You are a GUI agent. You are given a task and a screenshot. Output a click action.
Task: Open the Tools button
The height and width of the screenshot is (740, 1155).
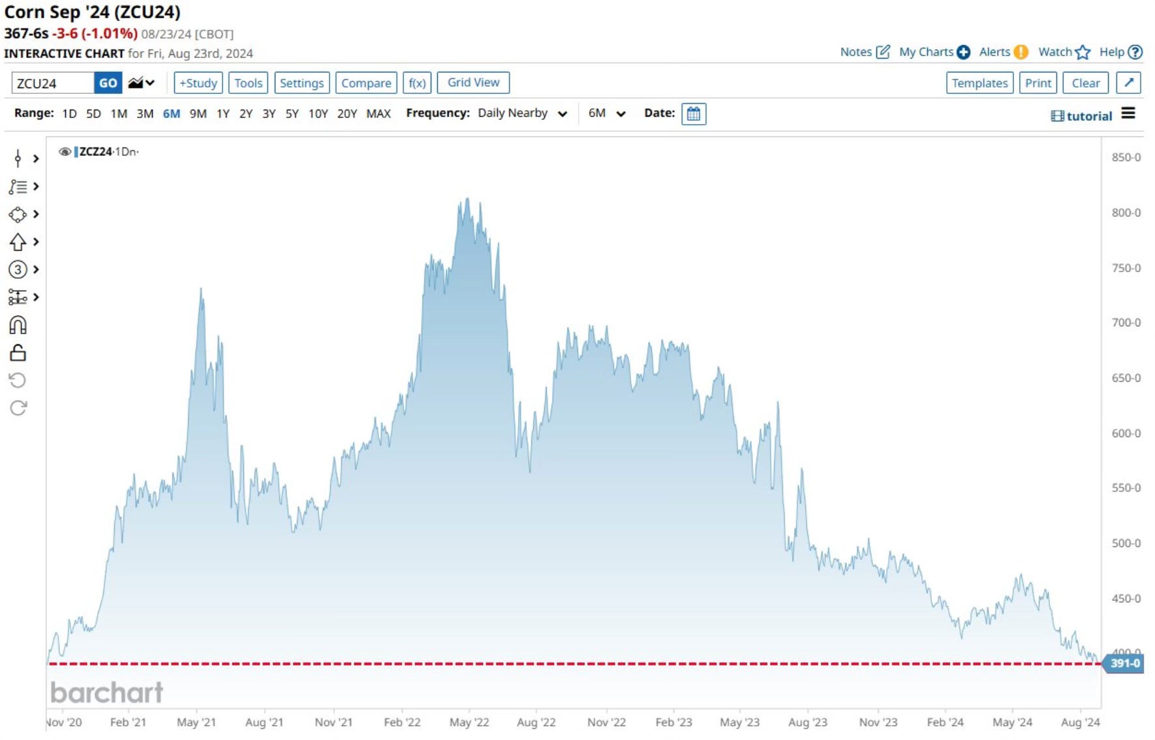pos(249,83)
